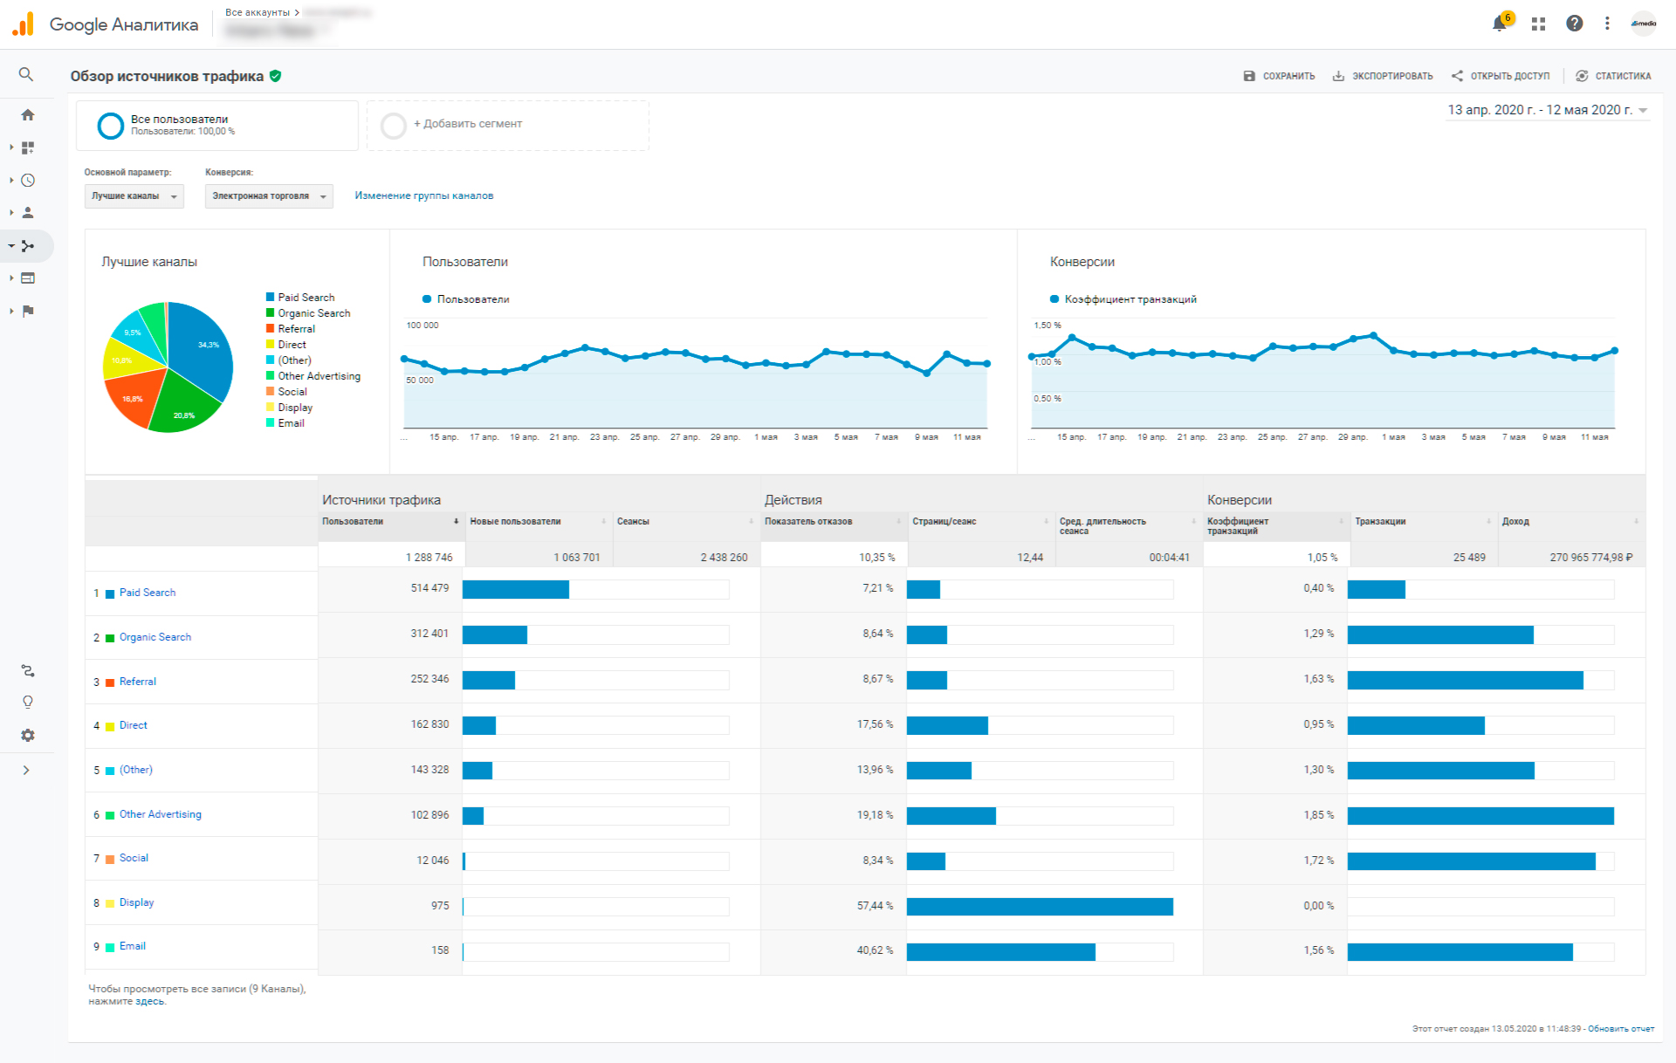1676x1063 pixels.
Task: Open notifications bell icon
Action: (1500, 24)
